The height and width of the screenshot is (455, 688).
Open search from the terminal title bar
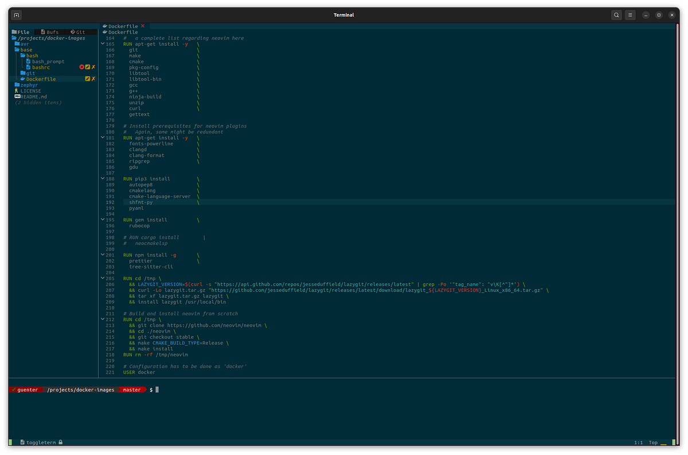coord(616,15)
